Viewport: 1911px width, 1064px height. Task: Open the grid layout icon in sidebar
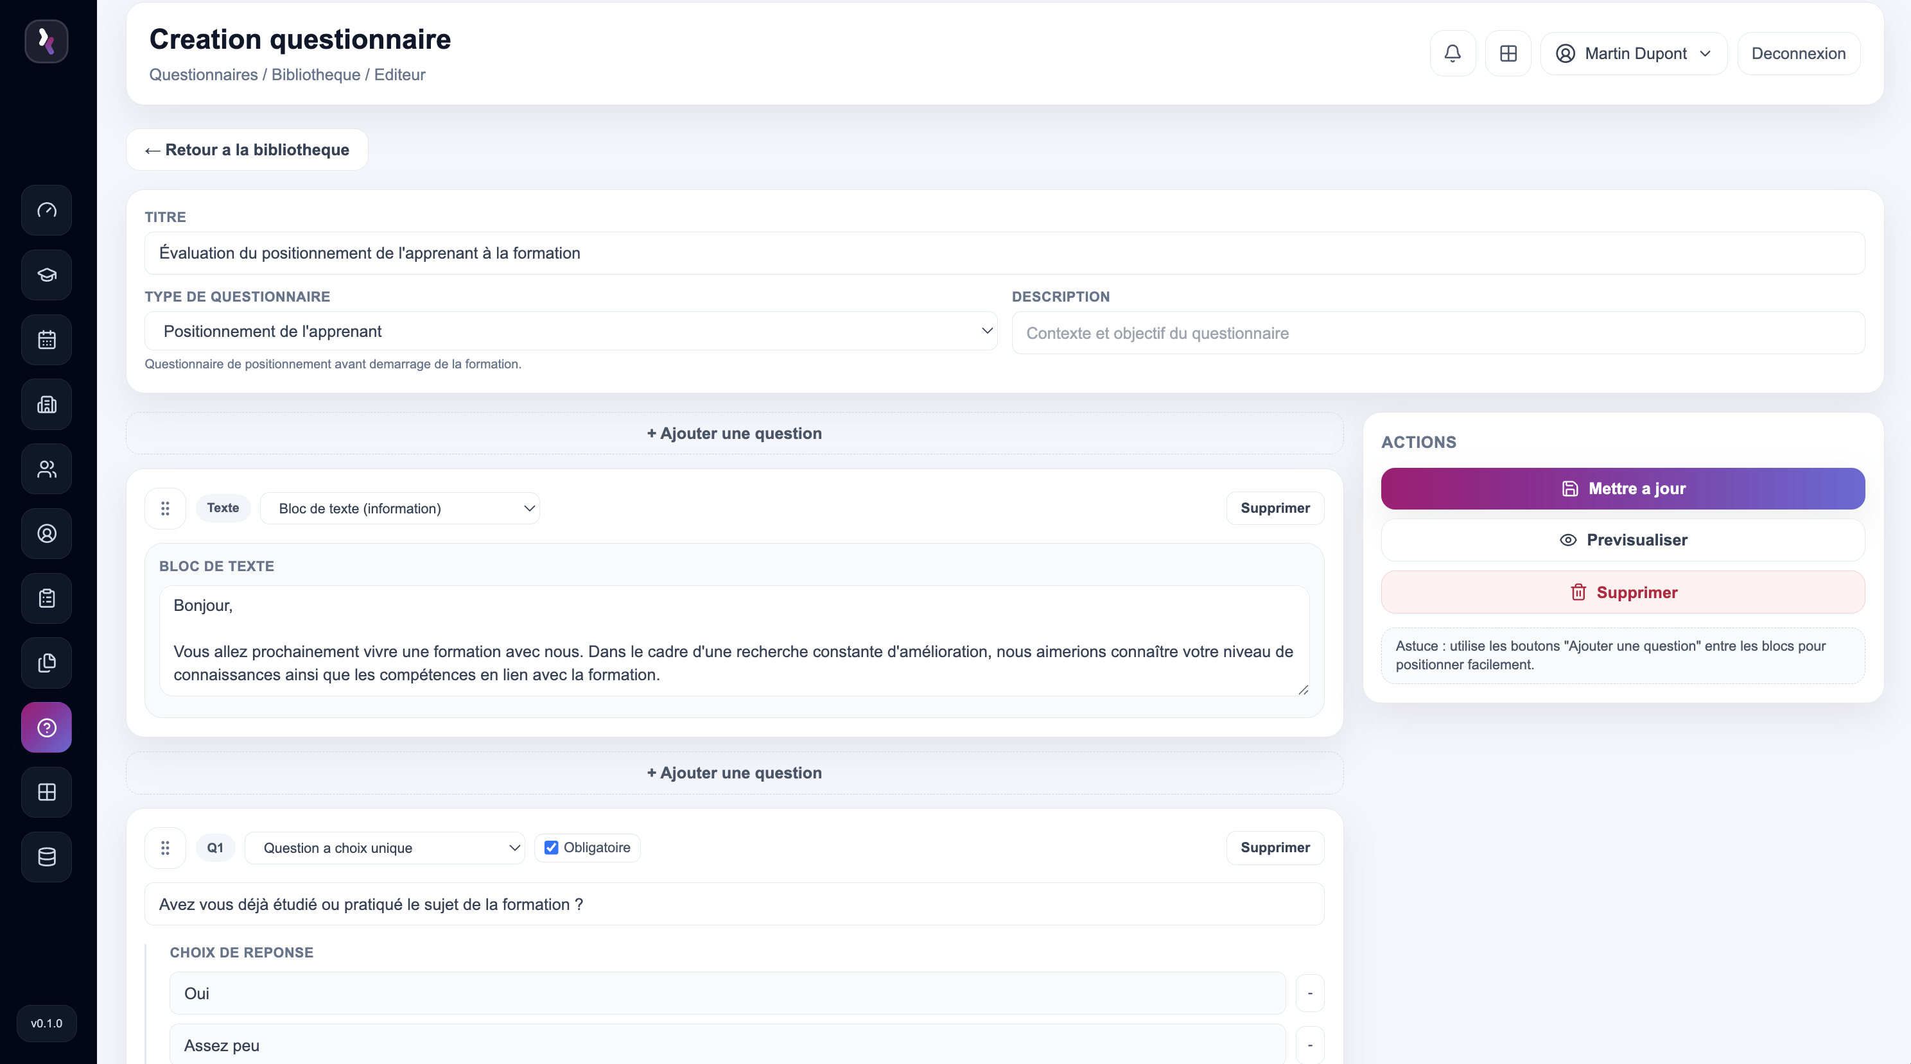tap(47, 792)
